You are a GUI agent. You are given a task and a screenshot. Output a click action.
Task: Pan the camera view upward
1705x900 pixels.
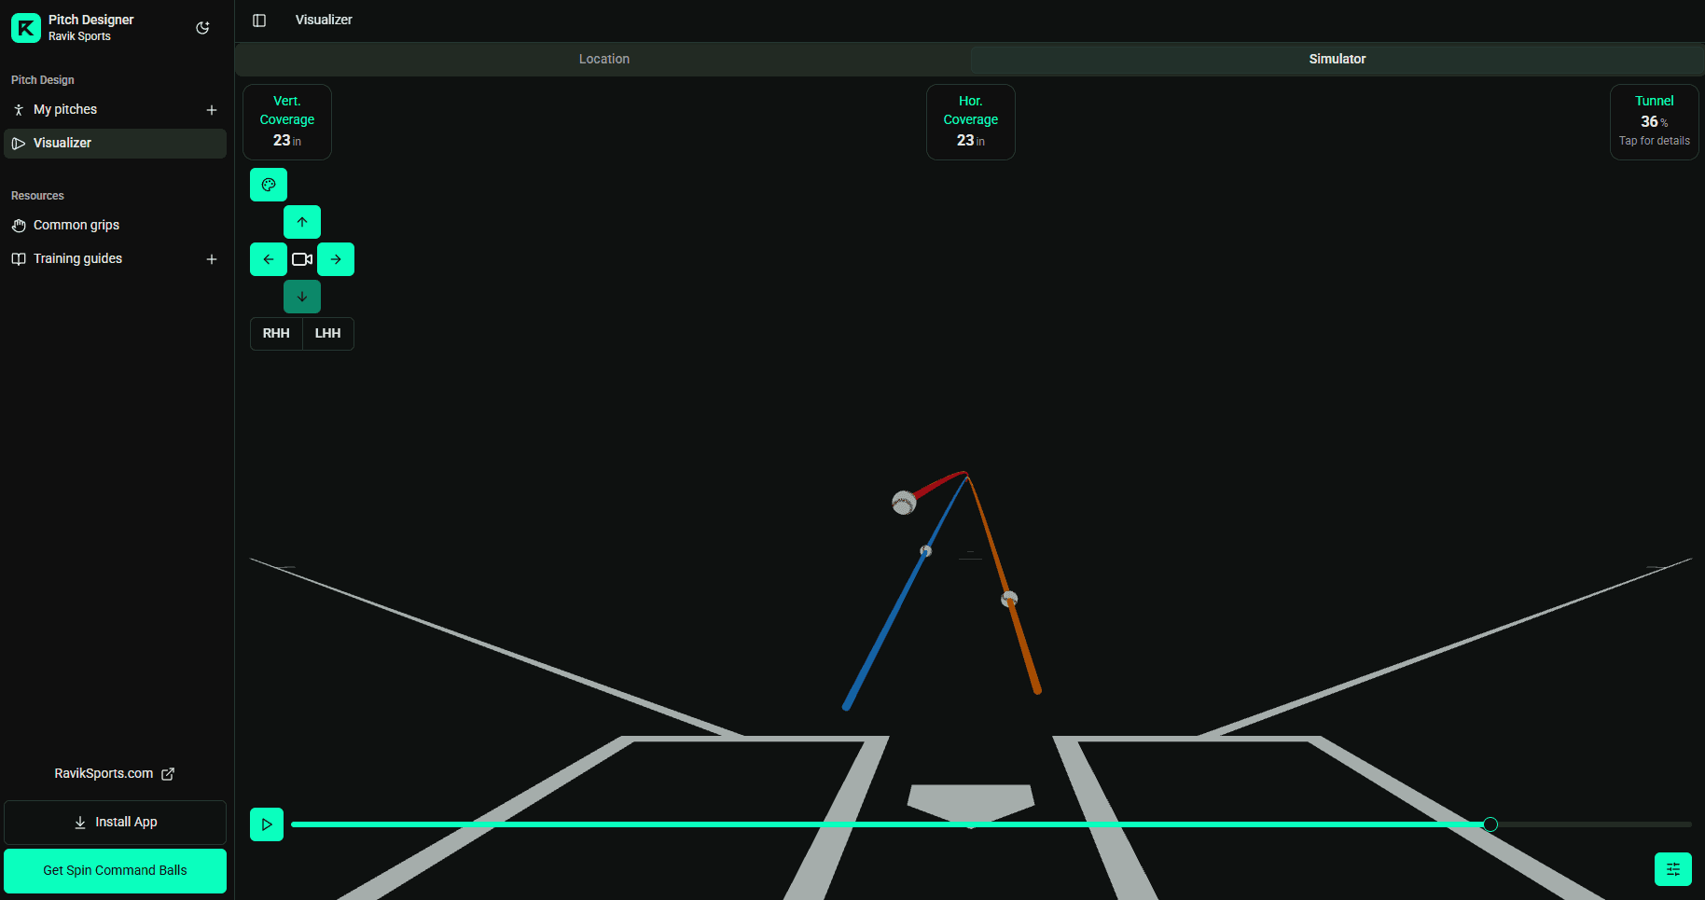pyautogui.click(x=301, y=221)
